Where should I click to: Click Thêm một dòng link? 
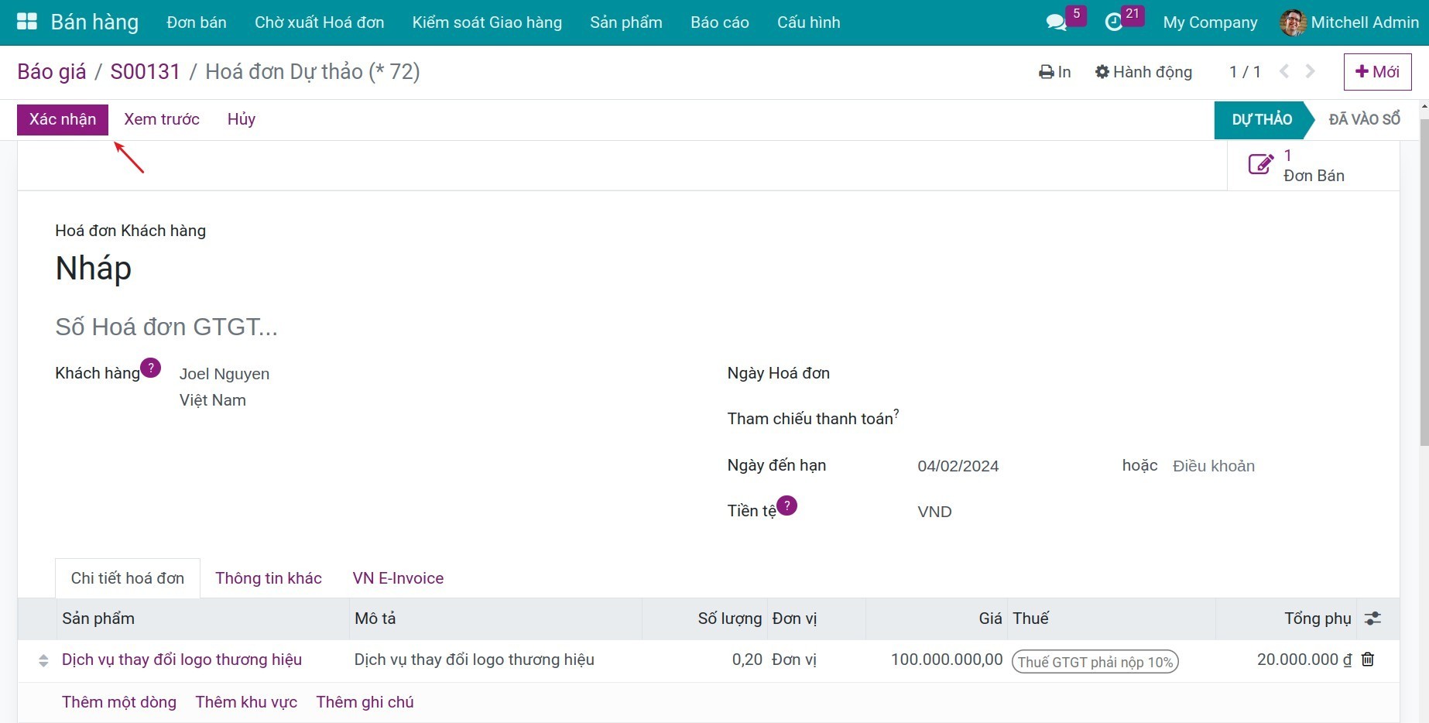pos(119,702)
